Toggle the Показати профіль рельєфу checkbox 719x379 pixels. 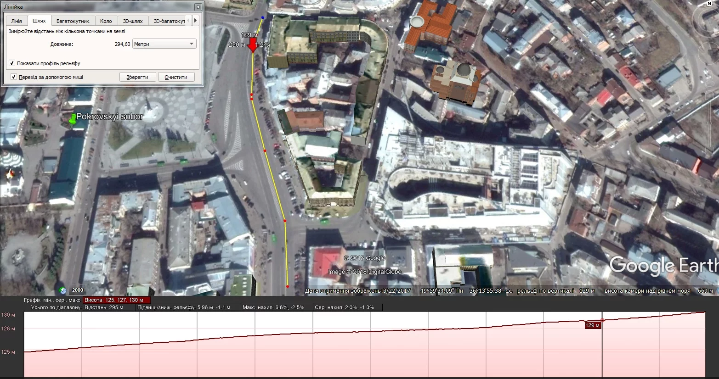[x=12, y=63]
